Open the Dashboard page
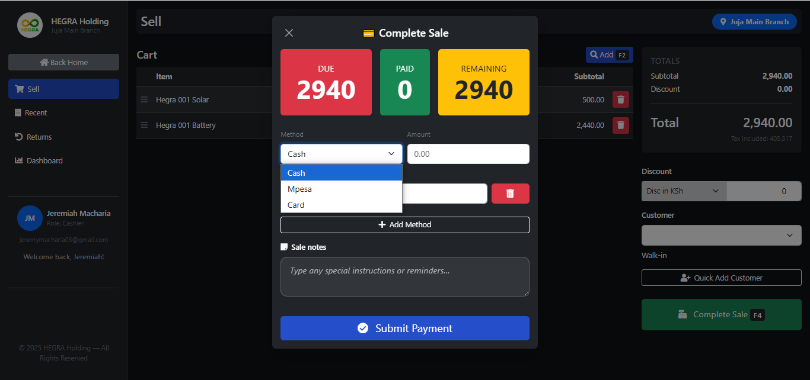 tap(44, 160)
